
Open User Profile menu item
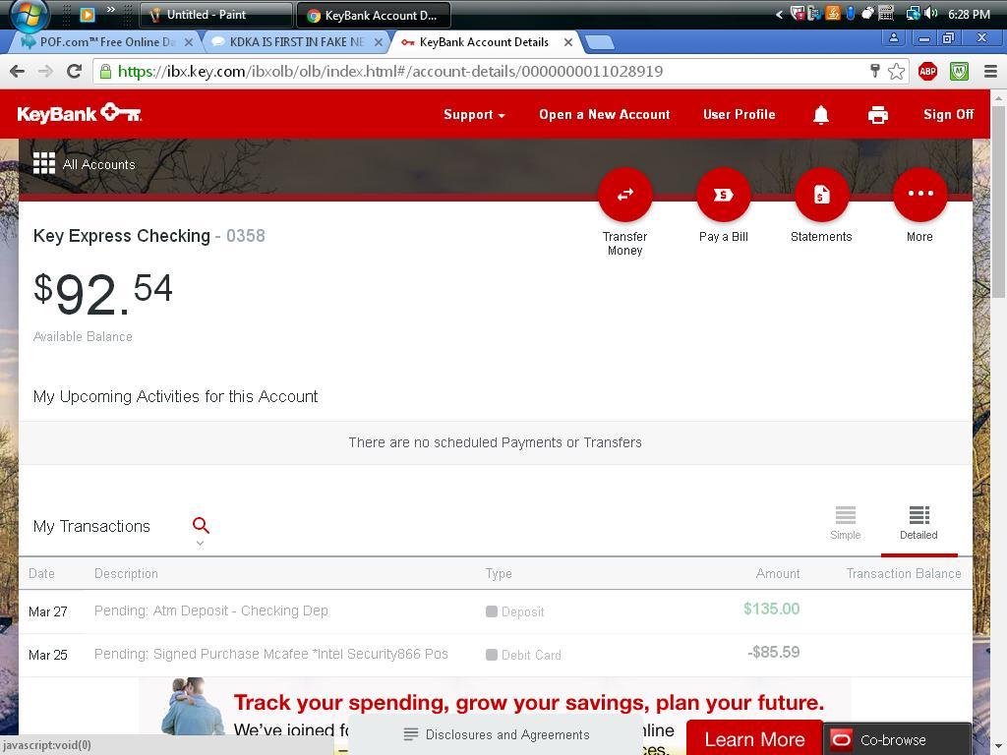click(740, 114)
